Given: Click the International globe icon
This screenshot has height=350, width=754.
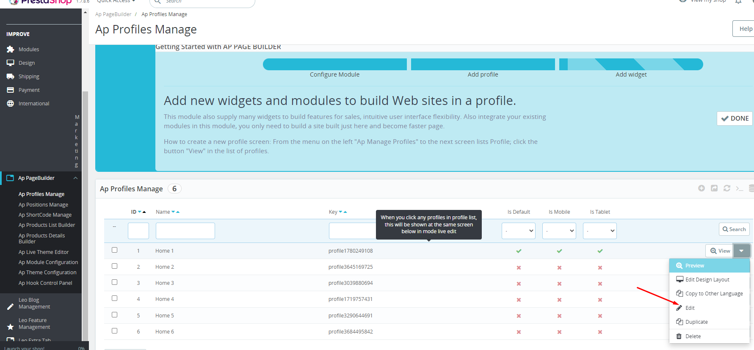Looking at the screenshot, I should tap(11, 104).
